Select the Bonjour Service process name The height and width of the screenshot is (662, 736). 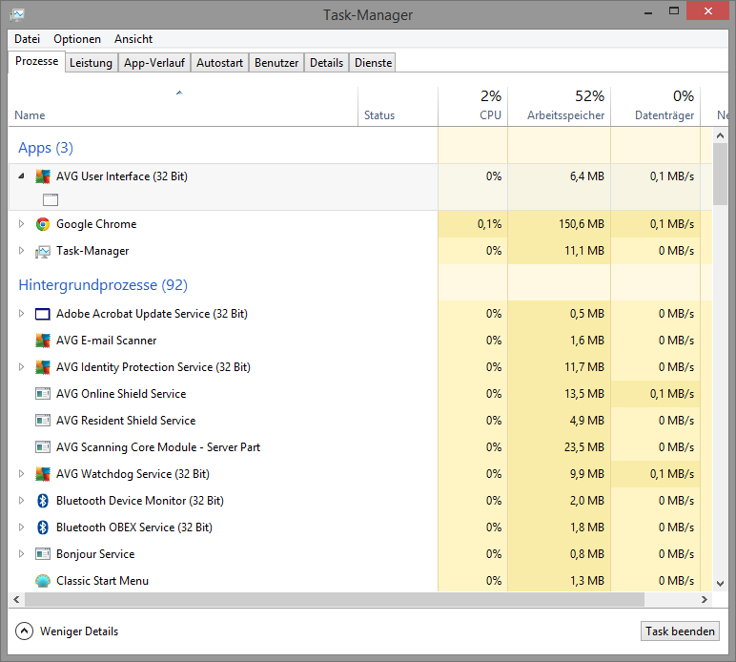pyautogui.click(x=95, y=554)
